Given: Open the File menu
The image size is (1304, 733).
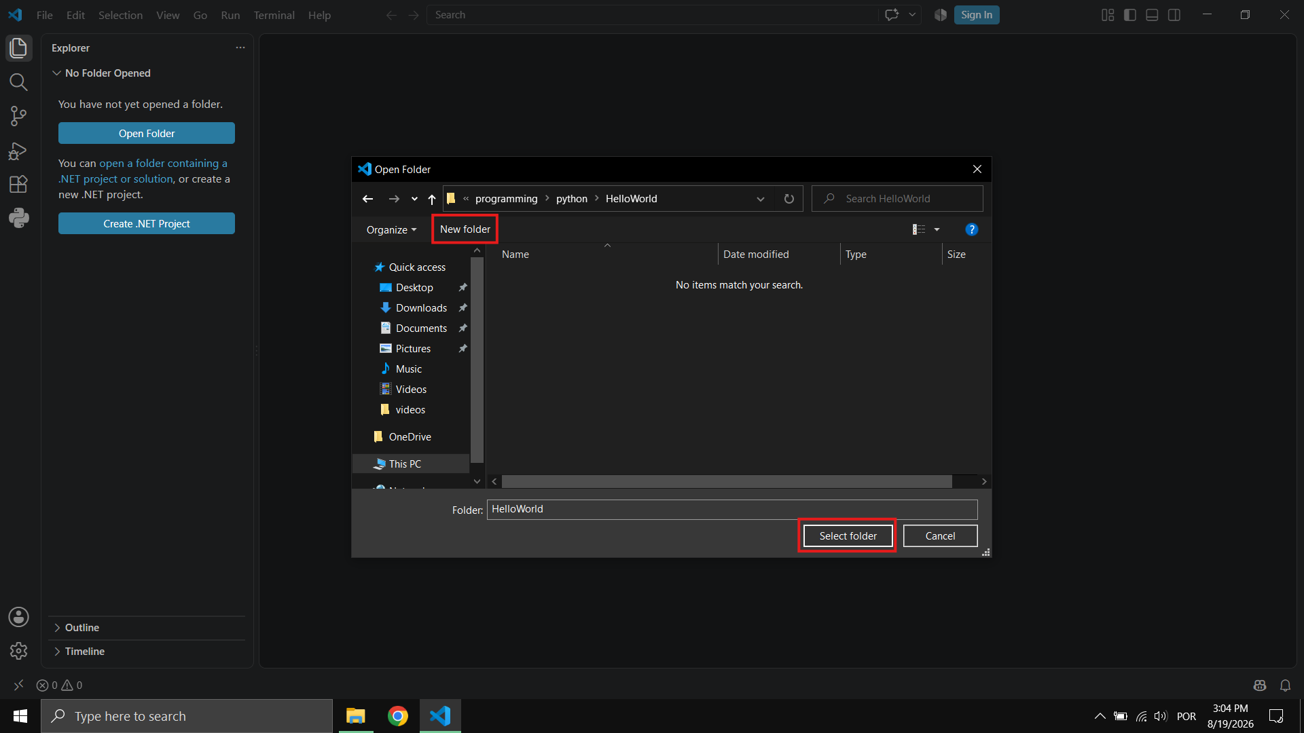Looking at the screenshot, I should point(44,15).
